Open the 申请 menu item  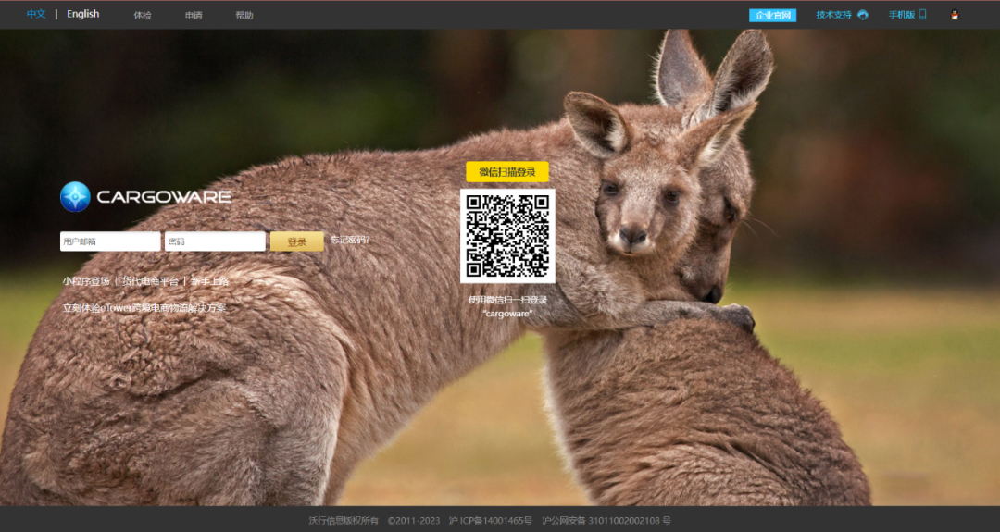tap(194, 16)
